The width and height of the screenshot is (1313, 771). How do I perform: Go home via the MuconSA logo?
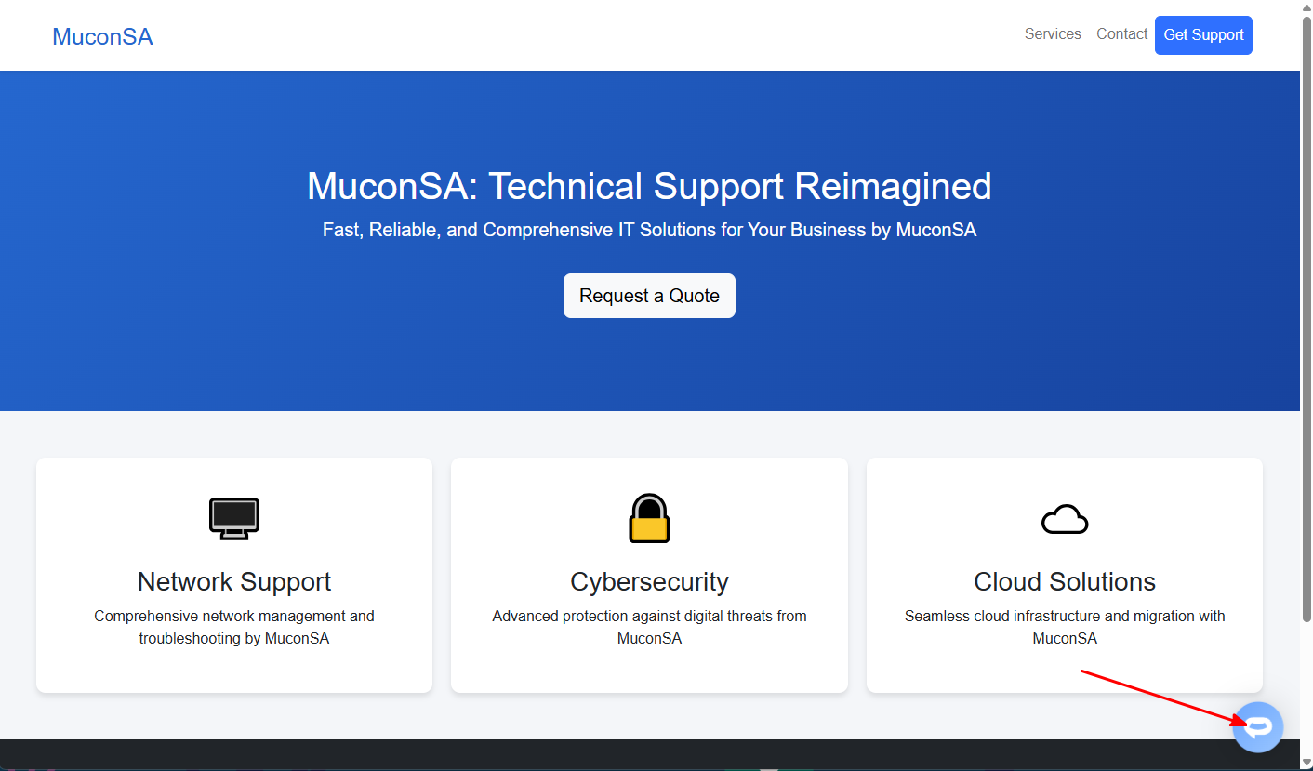[102, 36]
